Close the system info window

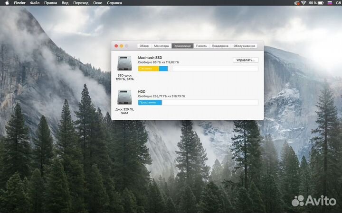pos(116,46)
